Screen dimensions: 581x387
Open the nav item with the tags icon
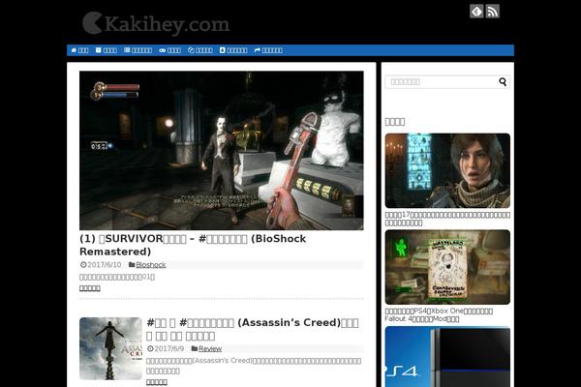tap(200, 50)
